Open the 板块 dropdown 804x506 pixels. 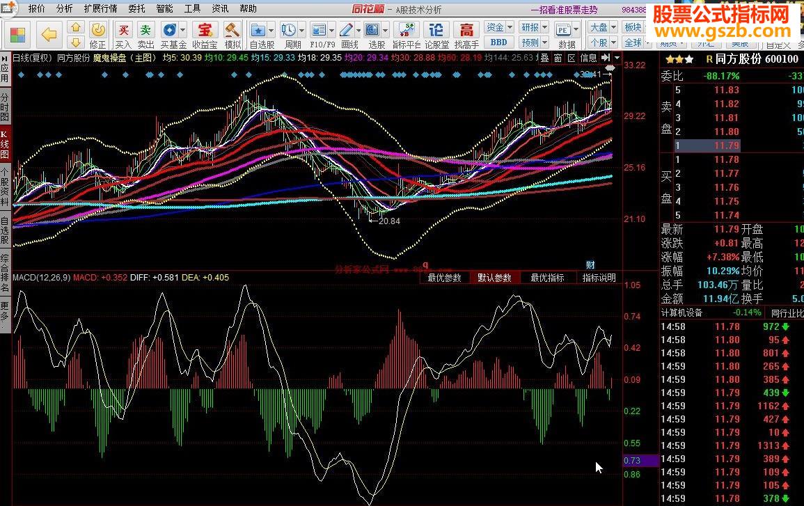(x=633, y=27)
